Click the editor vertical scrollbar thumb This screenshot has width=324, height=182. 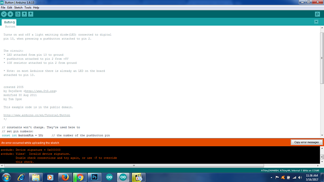coord(322,58)
